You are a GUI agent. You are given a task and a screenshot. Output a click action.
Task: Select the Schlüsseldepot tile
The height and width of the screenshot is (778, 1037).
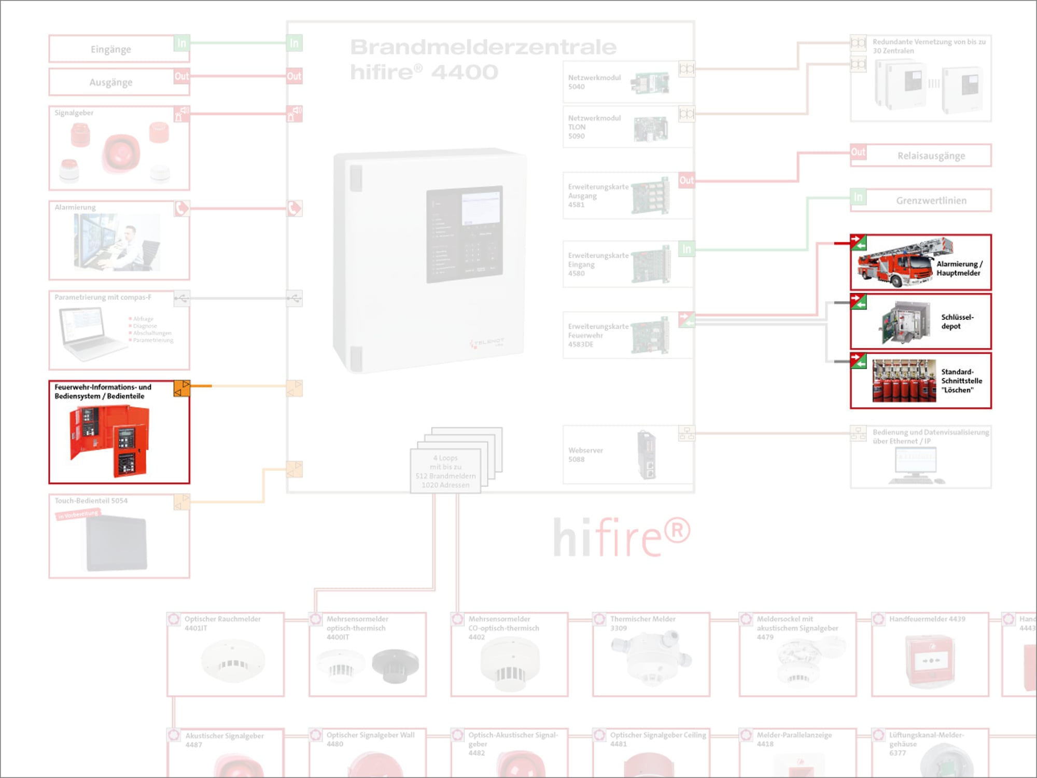point(920,322)
